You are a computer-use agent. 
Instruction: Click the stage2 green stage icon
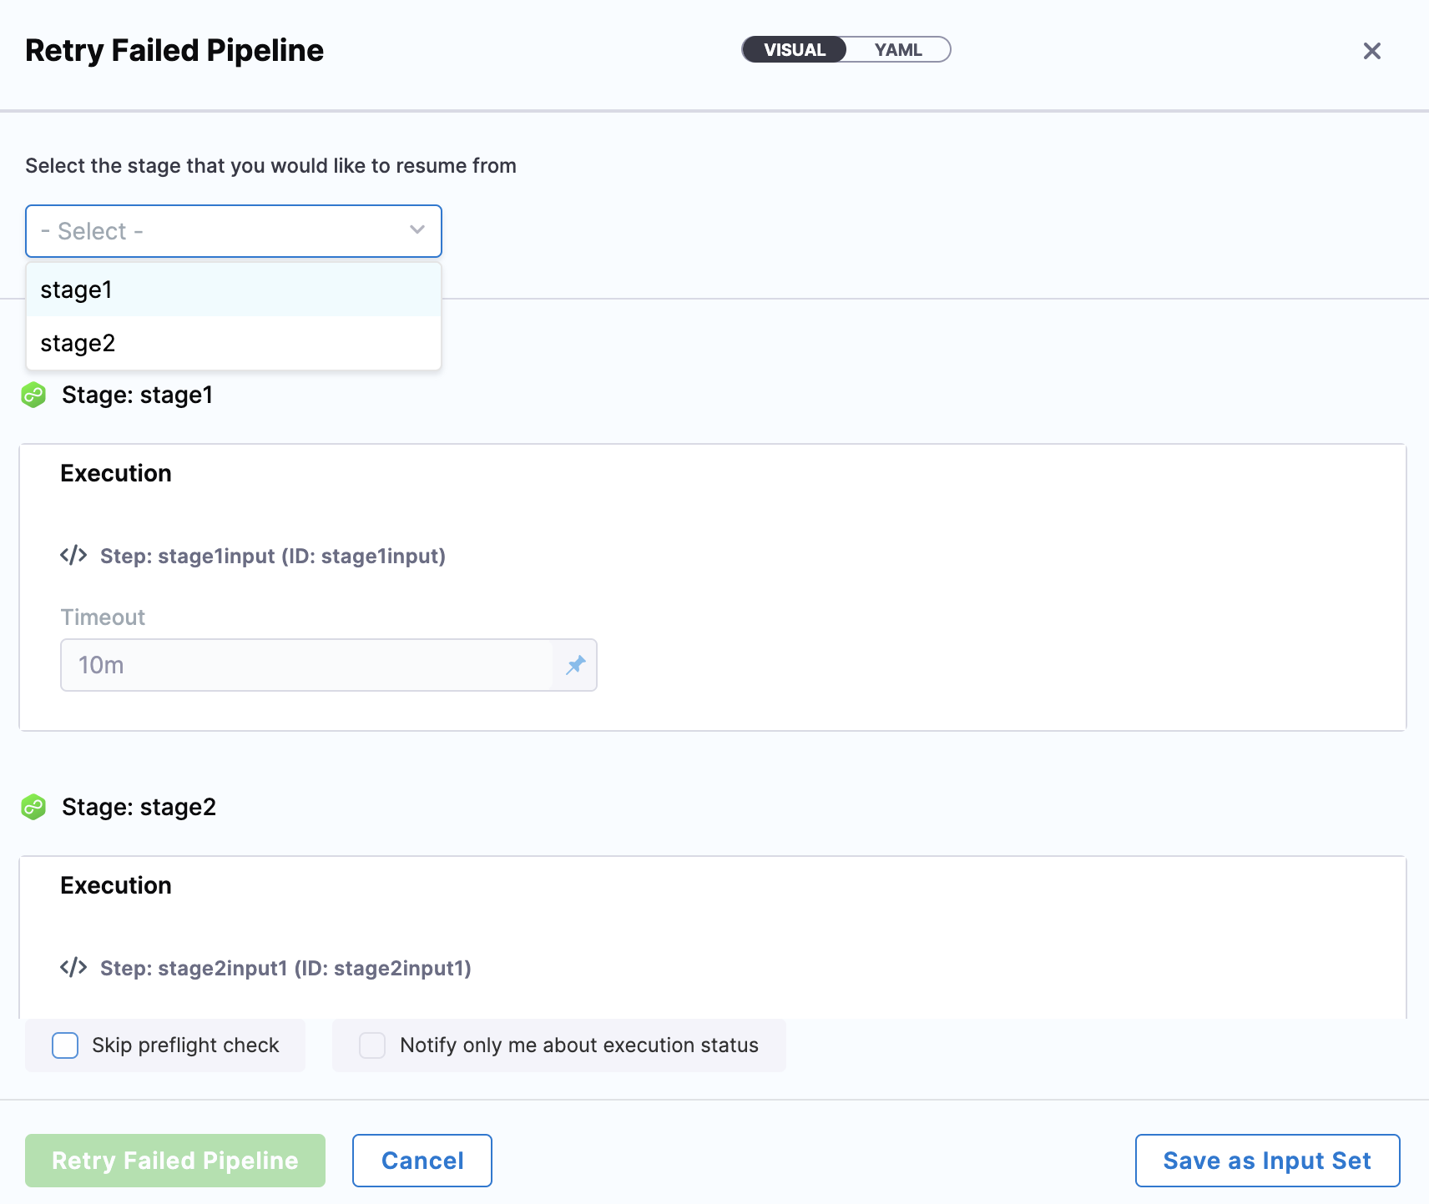(33, 807)
